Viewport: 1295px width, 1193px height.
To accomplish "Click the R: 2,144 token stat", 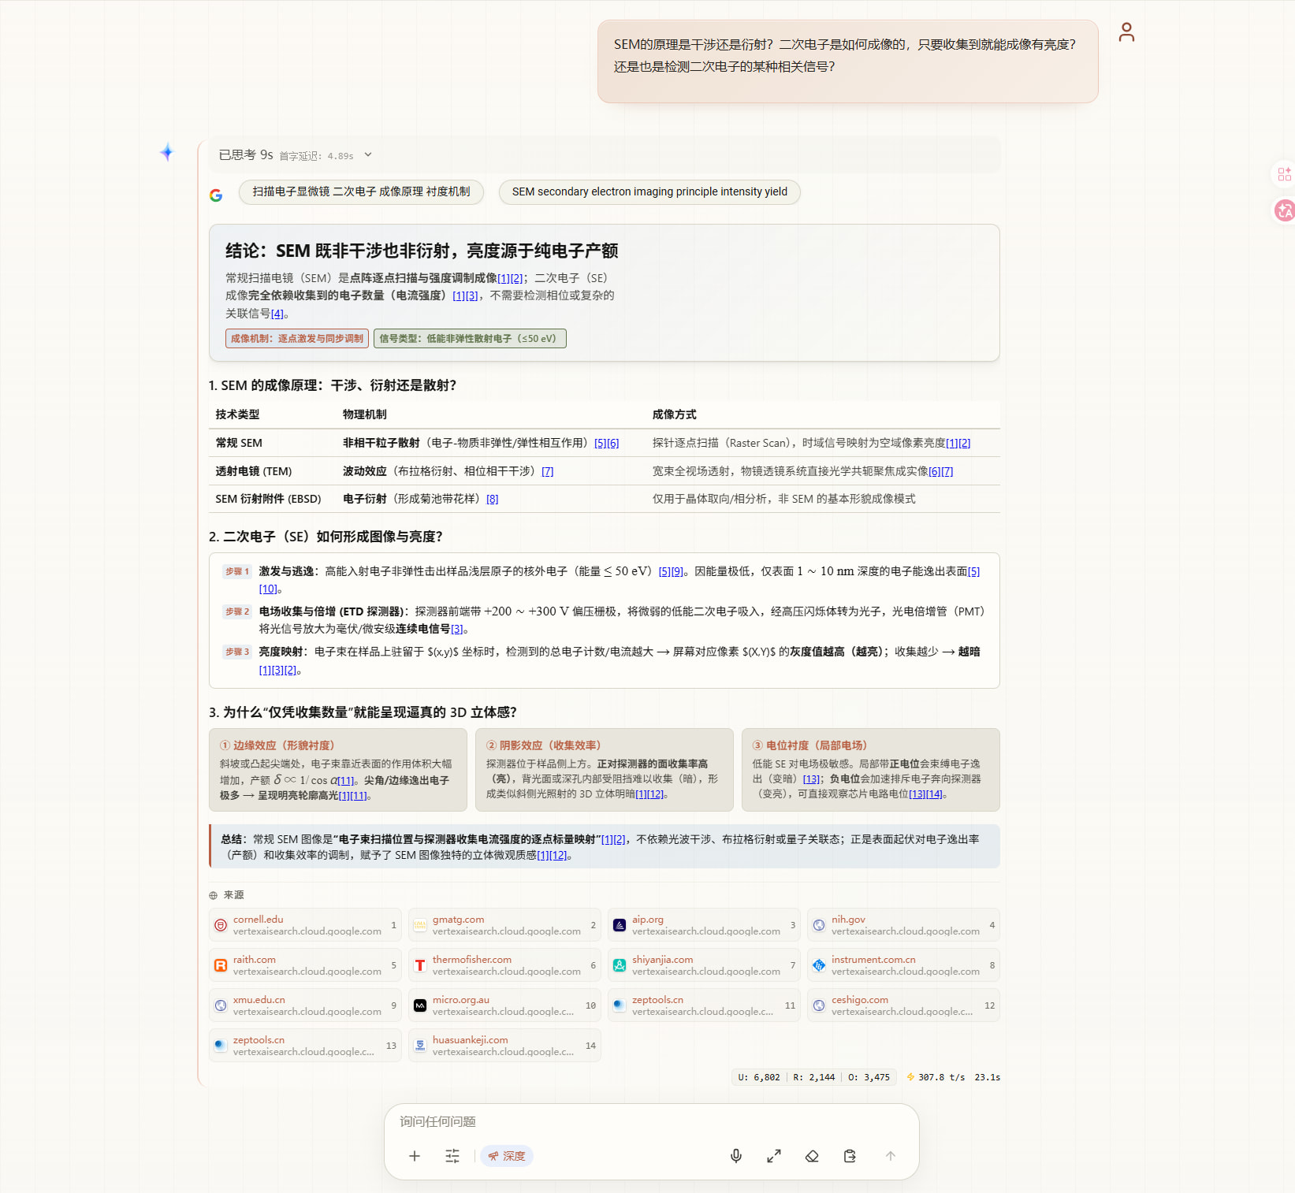I will coord(813,1077).
